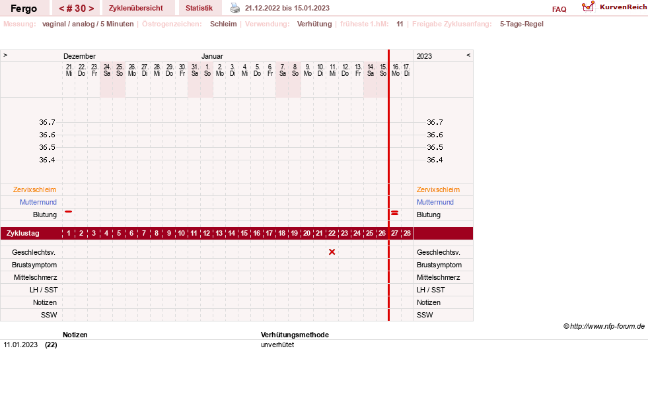Image resolution: width=648 pixels, height=400 pixels.
Task: Select the date range 21.12.2022 bis 15.01.2023
Action: point(287,8)
